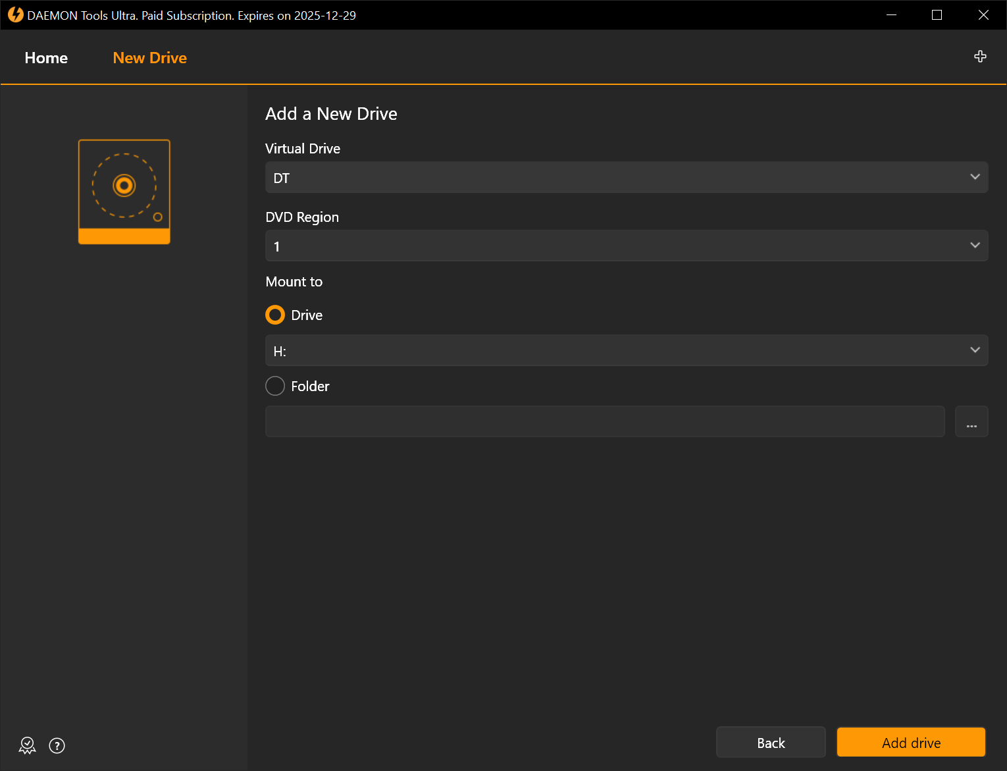Click the Back button

point(770,742)
